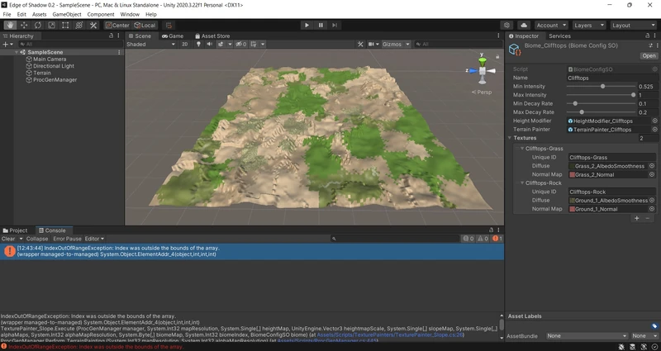Select ProcGenManager in the Hierarchy
Image resolution: width=661 pixels, height=351 pixels.
(x=55, y=80)
